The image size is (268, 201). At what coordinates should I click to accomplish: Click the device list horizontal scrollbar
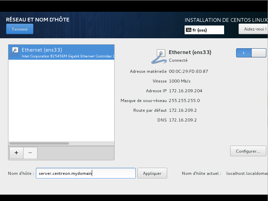39,143
